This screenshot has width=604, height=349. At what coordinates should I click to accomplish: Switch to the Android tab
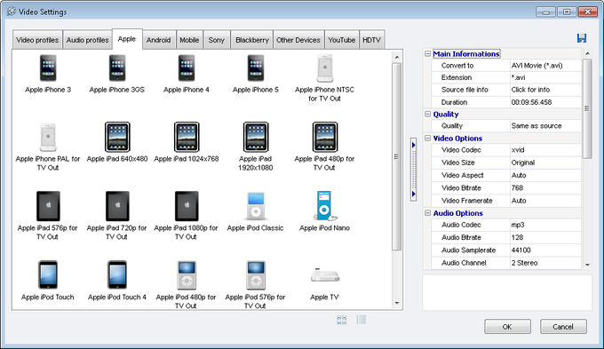158,40
